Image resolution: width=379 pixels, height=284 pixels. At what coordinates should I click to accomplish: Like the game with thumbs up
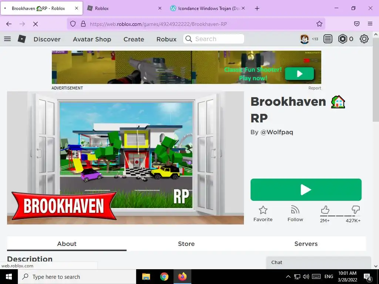tap(325, 210)
